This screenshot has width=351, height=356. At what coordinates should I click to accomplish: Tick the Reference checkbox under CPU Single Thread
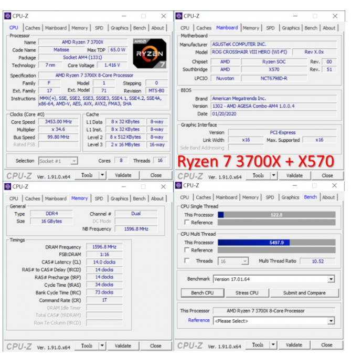(187, 222)
